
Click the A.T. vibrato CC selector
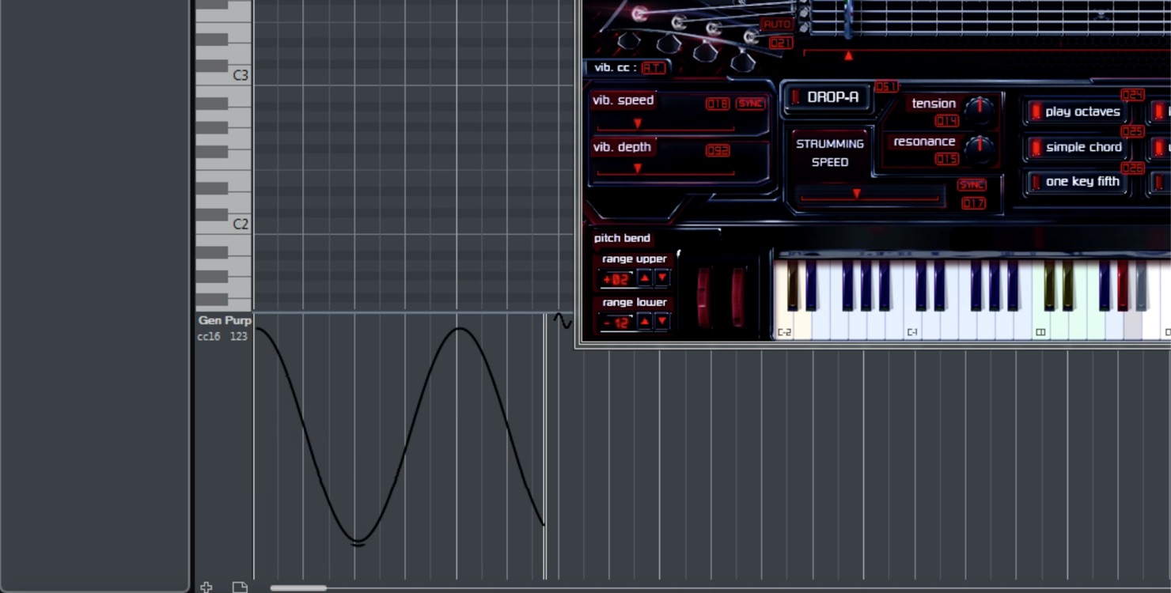653,68
